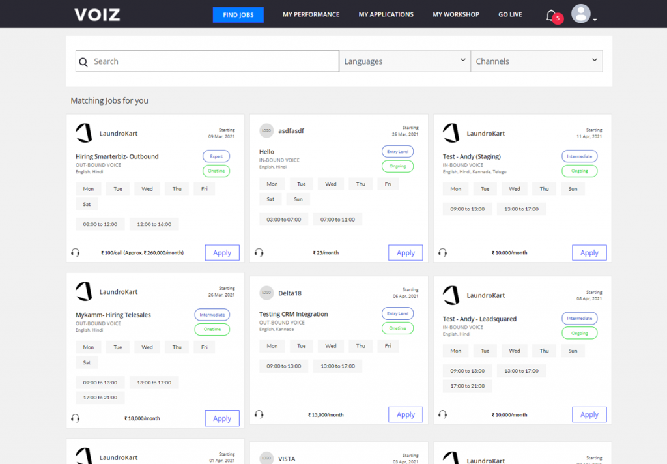
Task: Open the My Performance tab
Action: (311, 14)
